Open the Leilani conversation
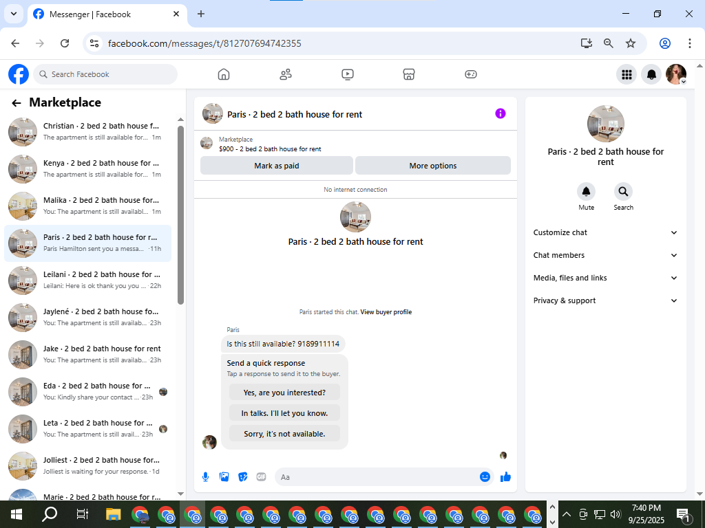Screen dimensions: 705x528 pyautogui.click(x=87, y=280)
